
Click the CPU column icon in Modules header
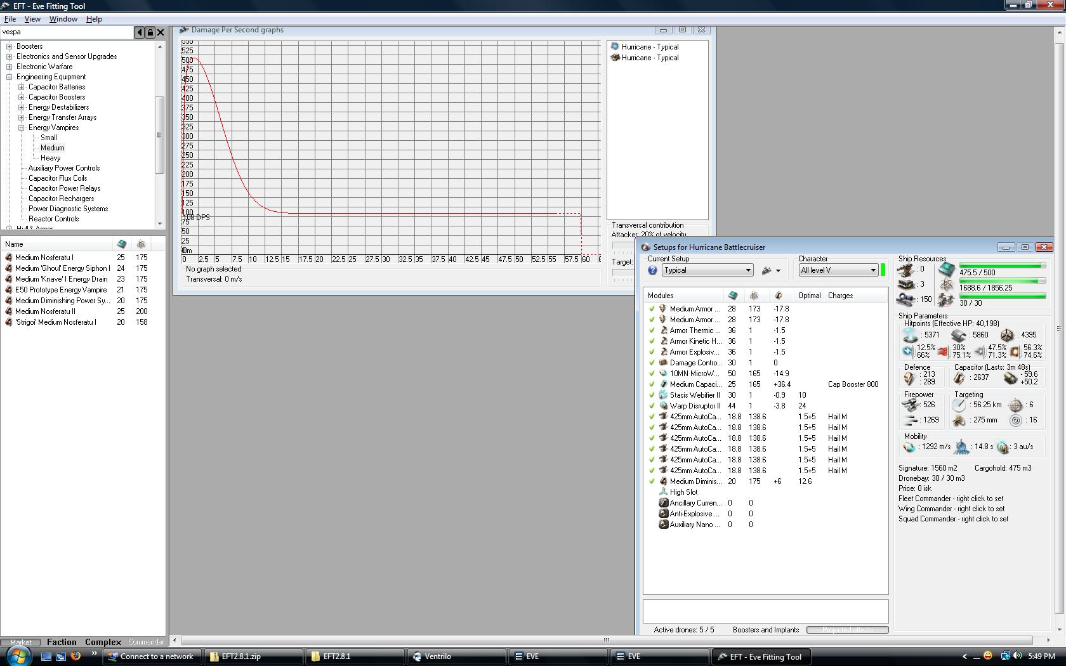(733, 296)
